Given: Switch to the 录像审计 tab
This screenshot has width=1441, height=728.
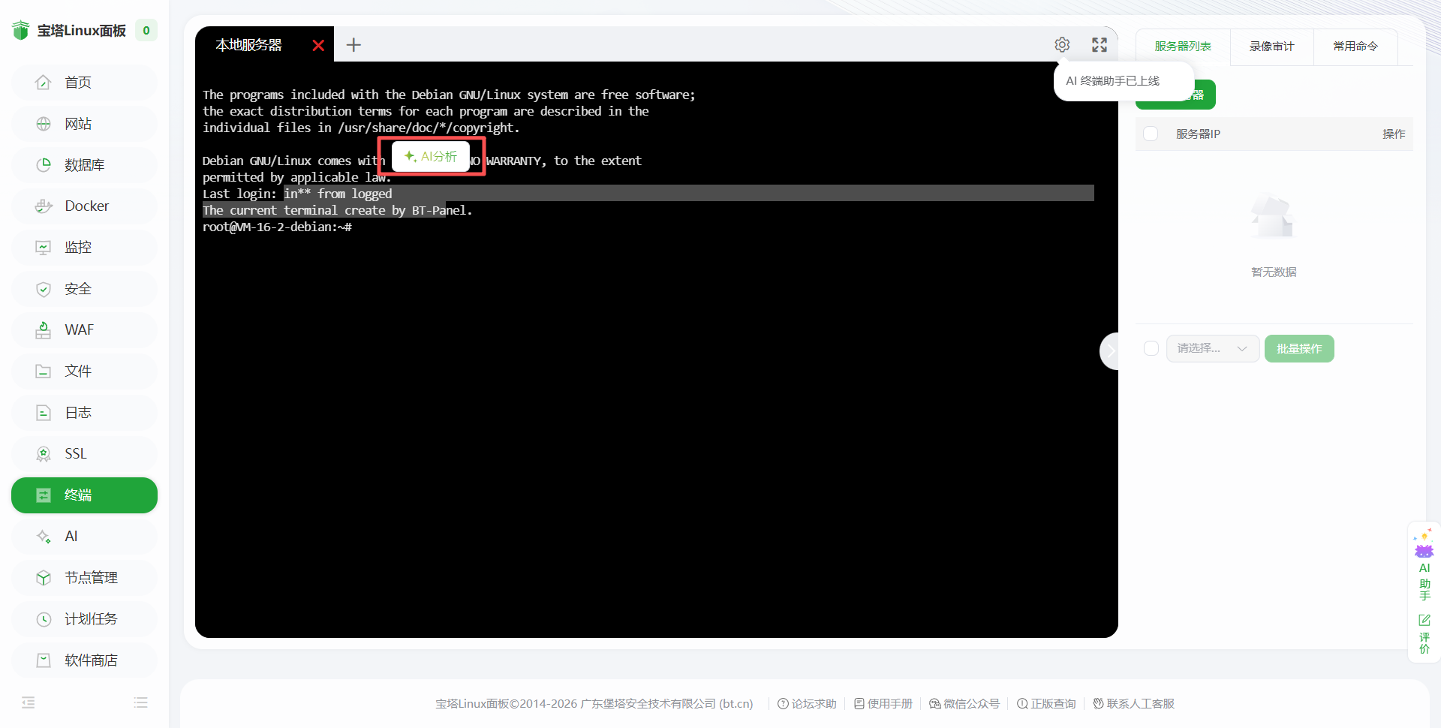Looking at the screenshot, I should tap(1272, 47).
